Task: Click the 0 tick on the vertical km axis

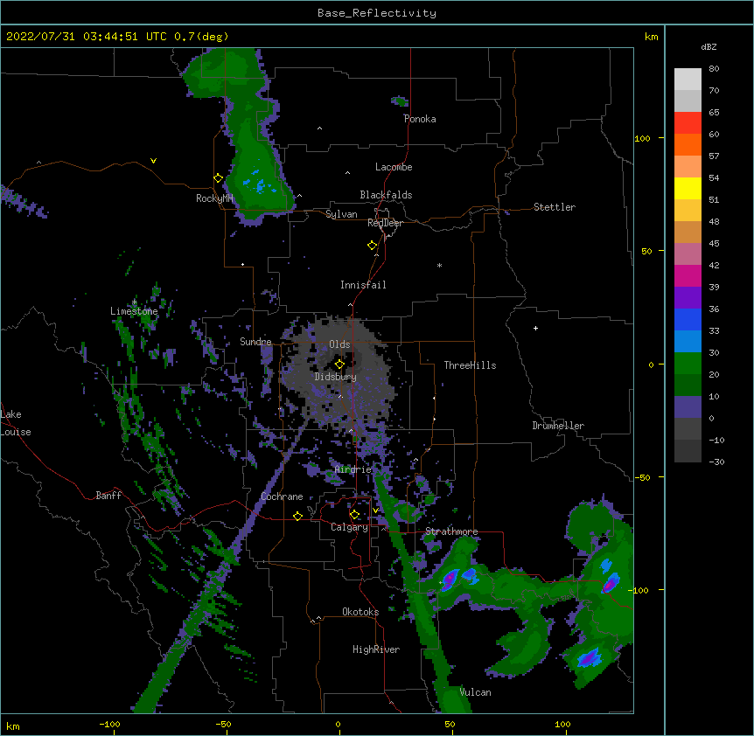Action: [651, 365]
